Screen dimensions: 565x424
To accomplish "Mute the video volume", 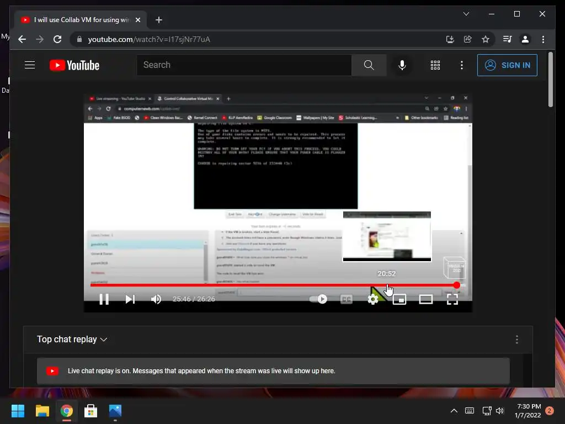I will pyautogui.click(x=156, y=299).
